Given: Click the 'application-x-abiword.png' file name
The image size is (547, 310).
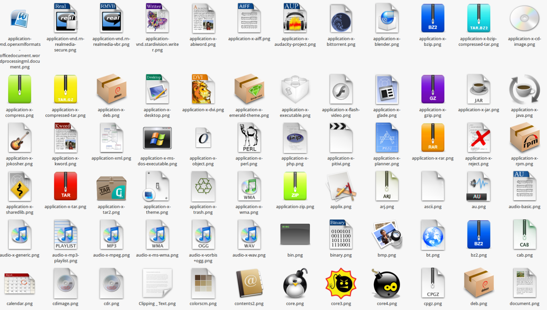Looking at the screenshot, I should click(203, 42).
